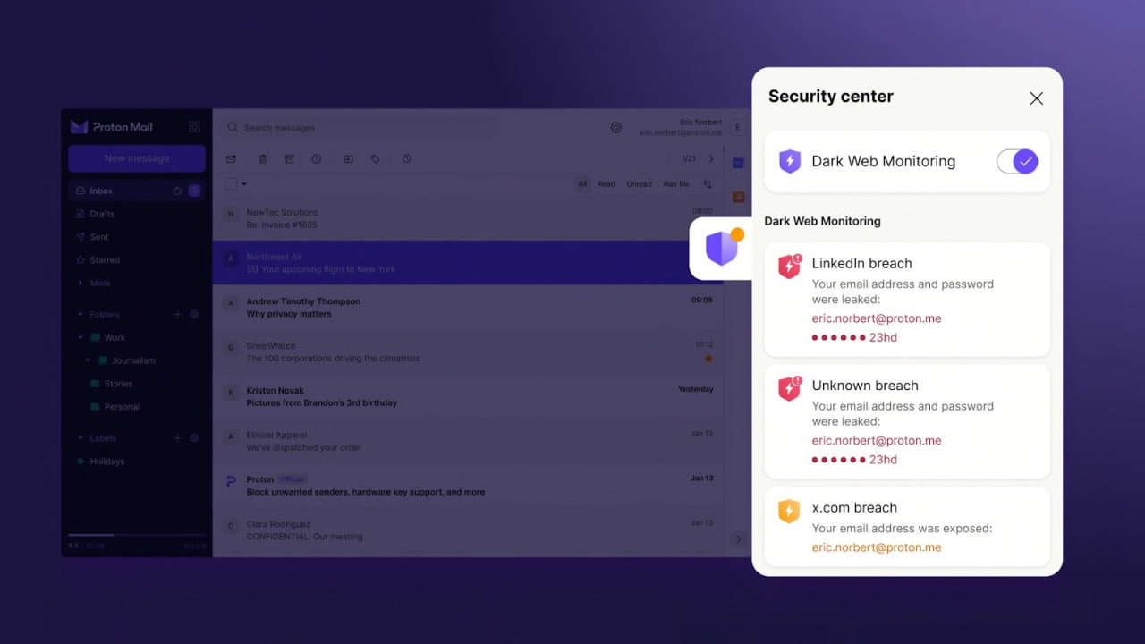The image size is (1145, 644).
Task: Click the snooze clock toolbar icon
Action: coord(407,159)
